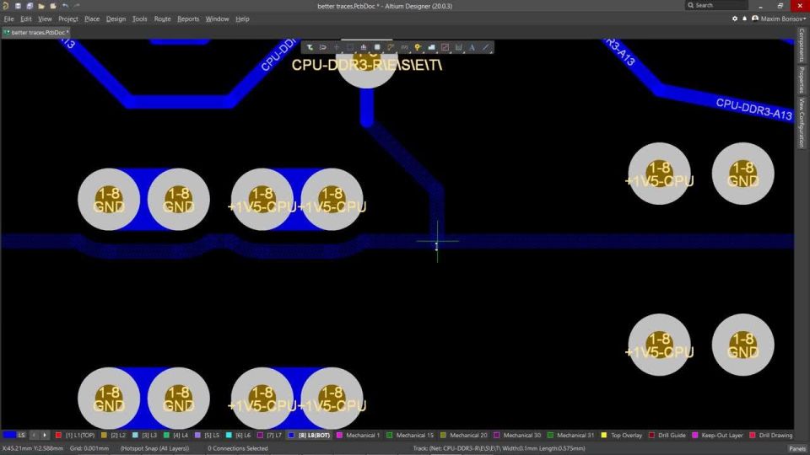Image resolution: width=810 pixels, height=455 pixels.
Task: Select the Mechanical 20 layer tab
Action: pyautogui.click(x=464, y=436)
